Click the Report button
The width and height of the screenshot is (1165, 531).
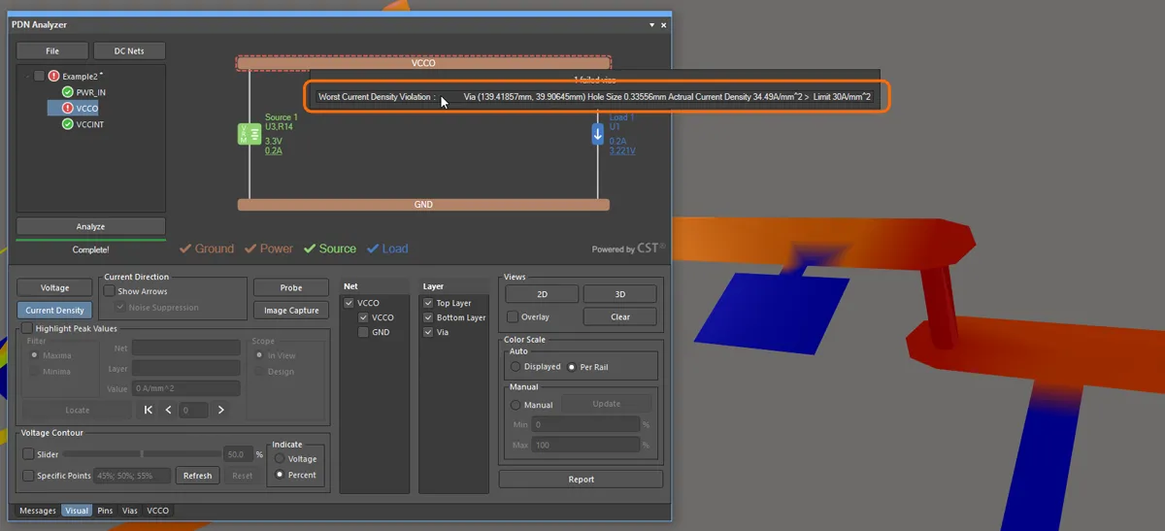pos(581,480)
